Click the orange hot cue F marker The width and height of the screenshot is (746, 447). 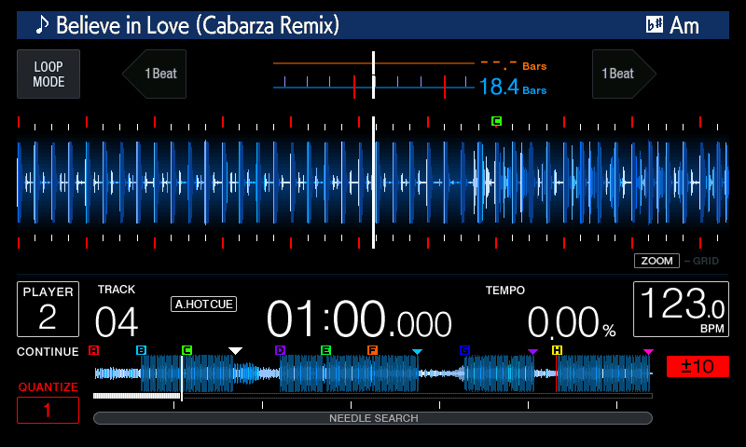tap(372, 350)
